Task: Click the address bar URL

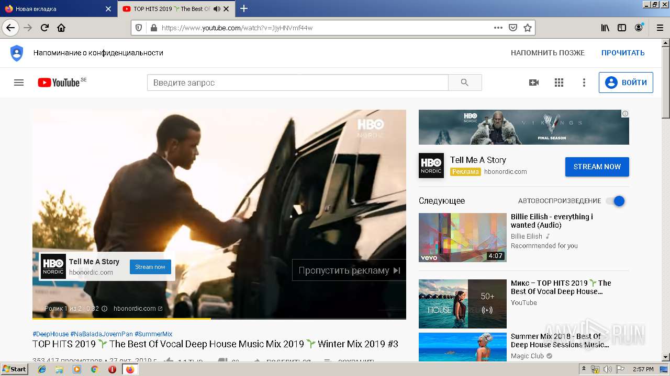Action: click(237, 28)
